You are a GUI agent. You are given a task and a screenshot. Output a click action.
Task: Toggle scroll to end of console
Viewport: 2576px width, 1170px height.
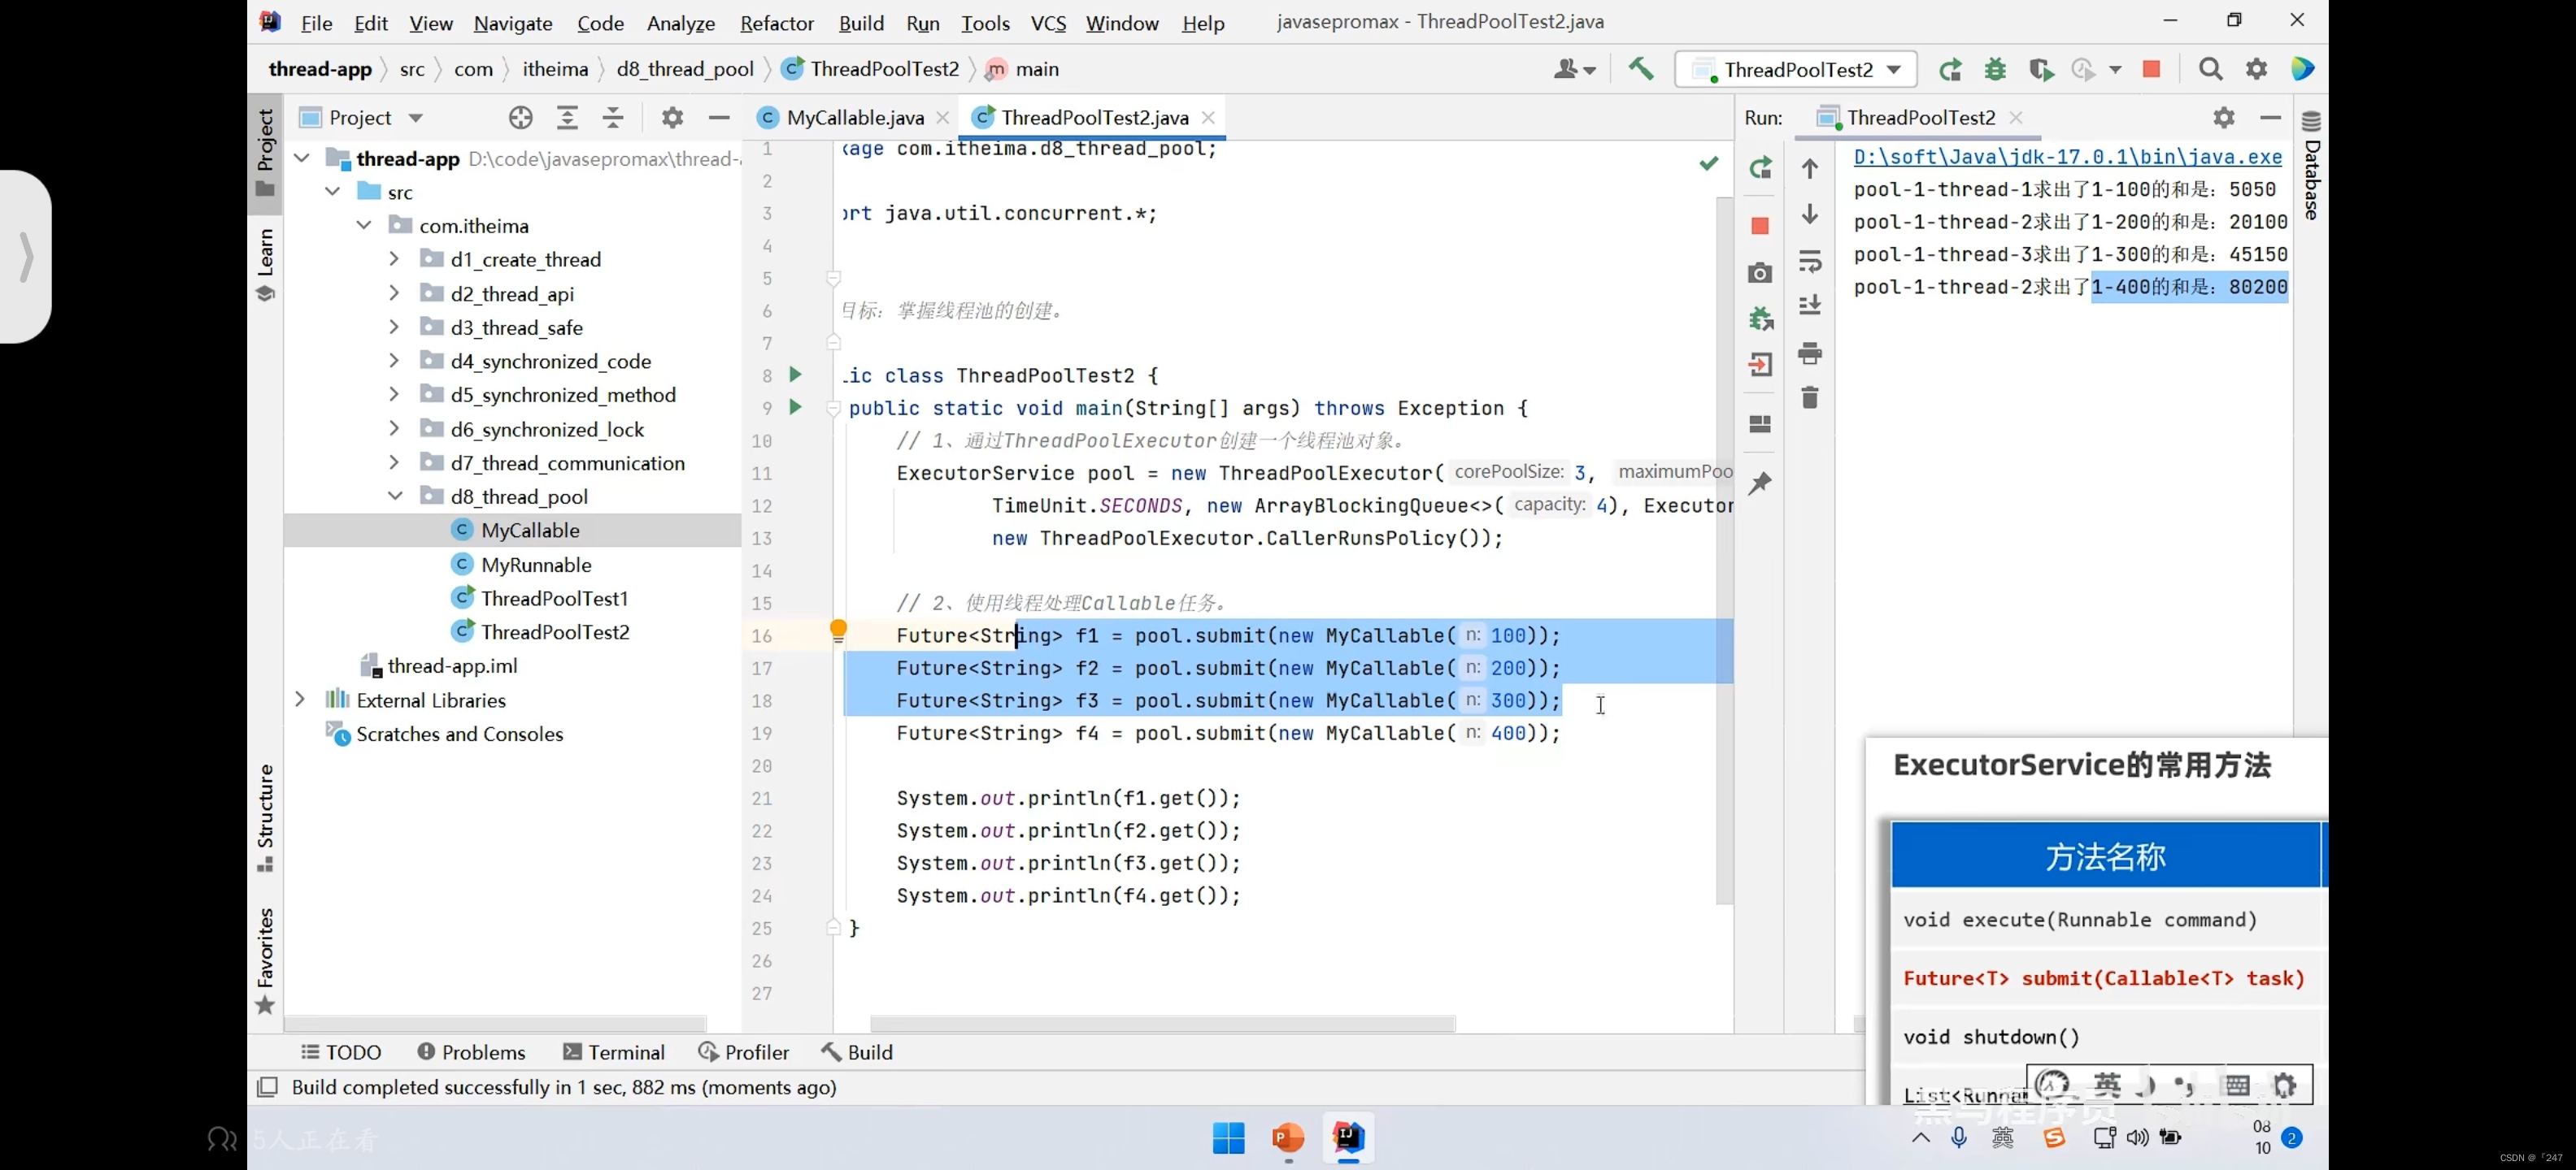tap(1810, 305)
